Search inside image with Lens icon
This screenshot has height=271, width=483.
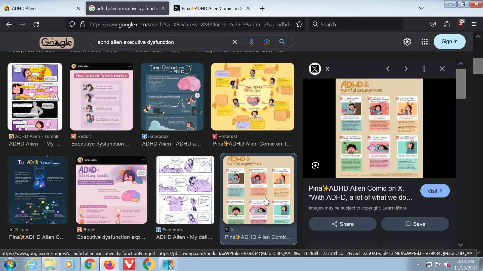pyautogui.click(x=315, y=165)
